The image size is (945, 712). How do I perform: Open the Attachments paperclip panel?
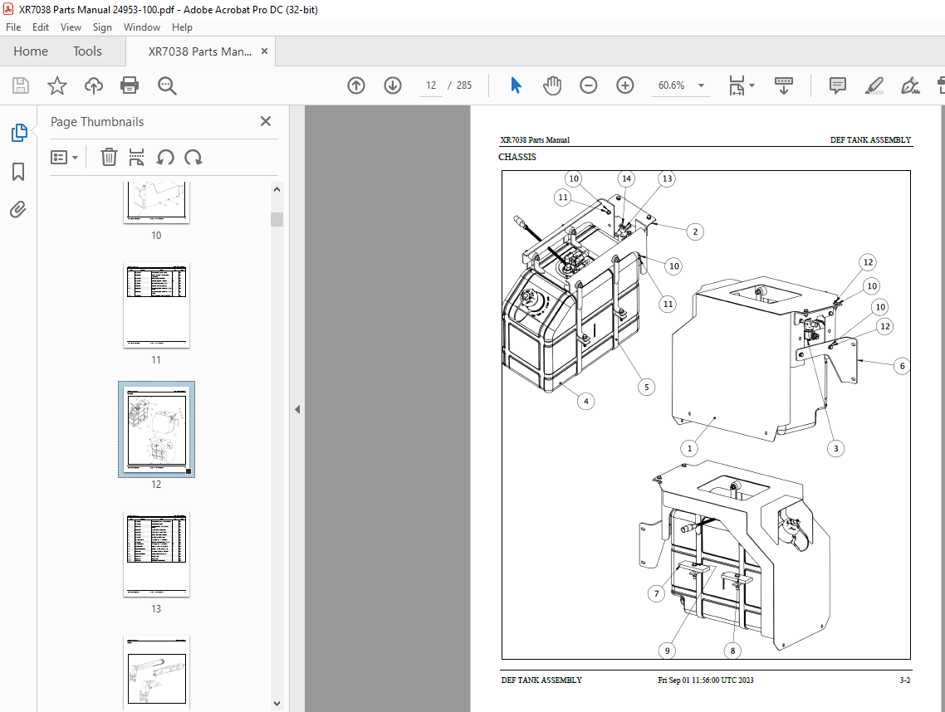tap(18, 210)
